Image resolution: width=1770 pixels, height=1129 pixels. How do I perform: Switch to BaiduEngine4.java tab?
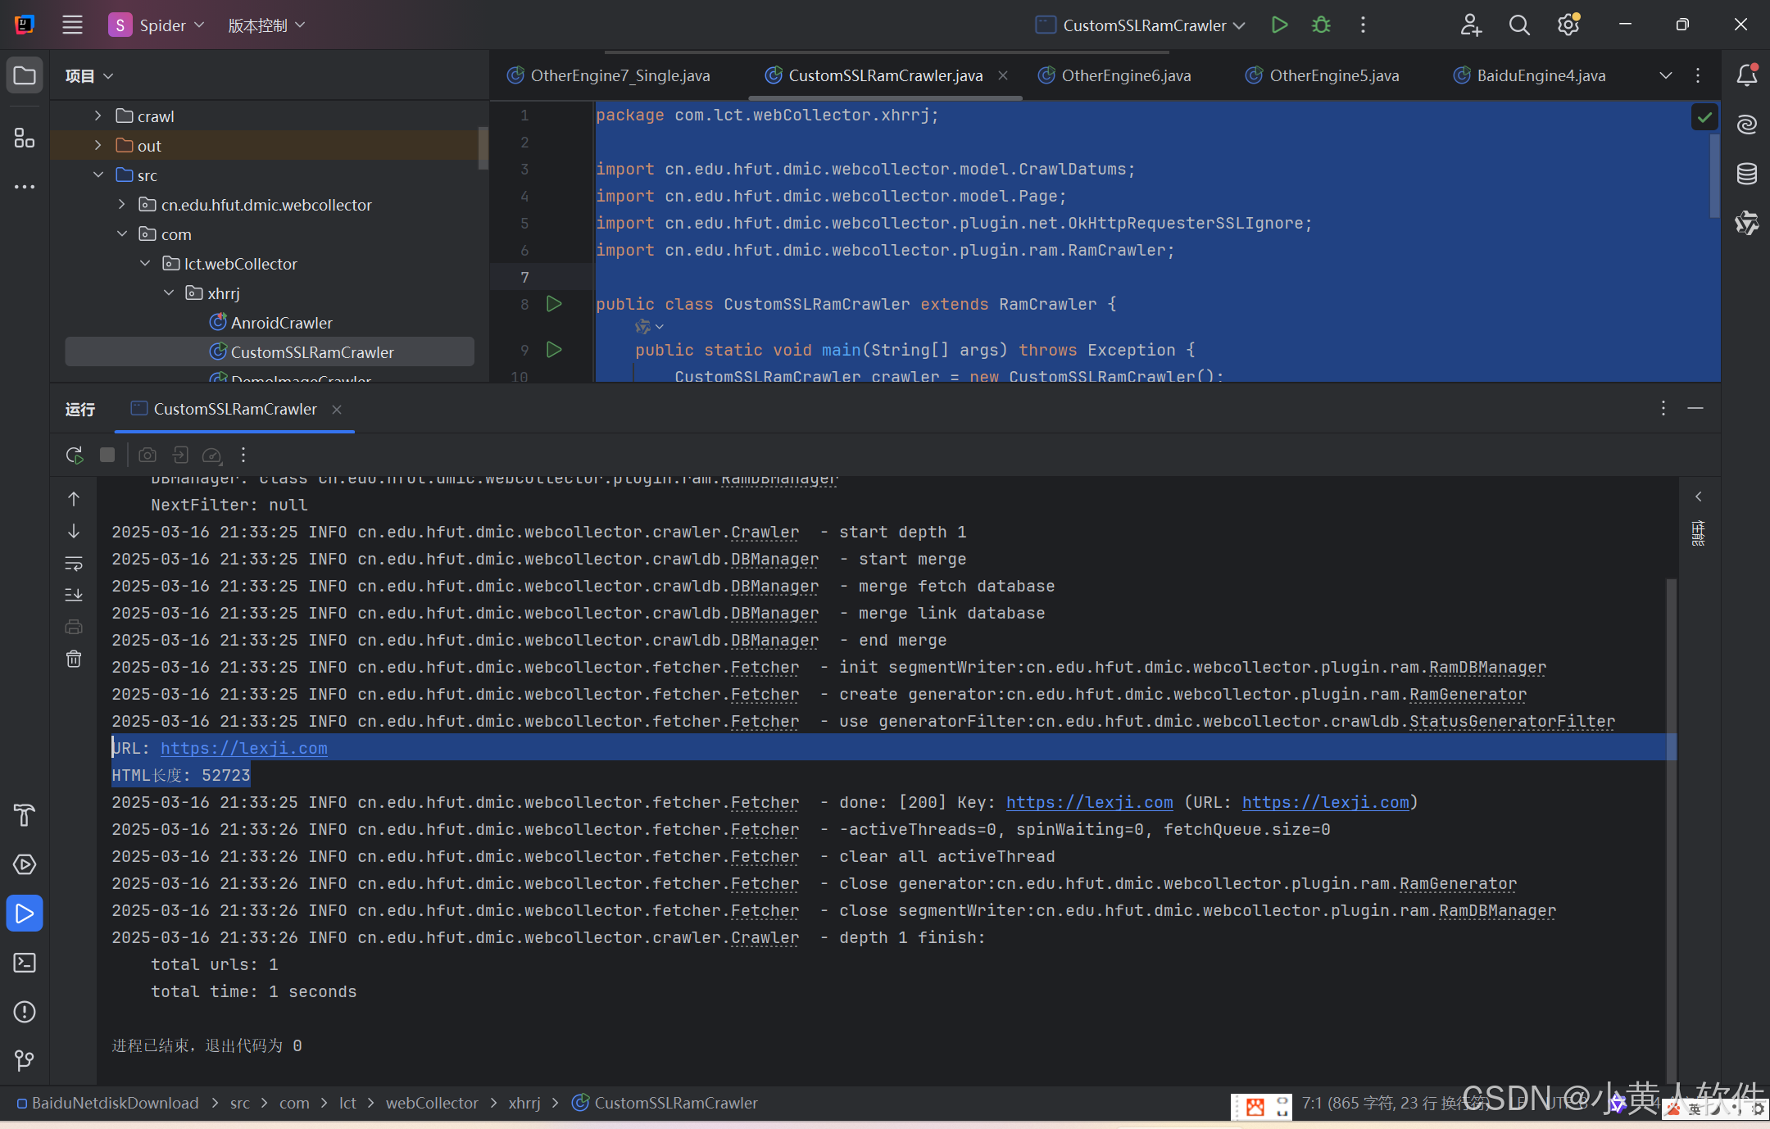coord(1529,75)
